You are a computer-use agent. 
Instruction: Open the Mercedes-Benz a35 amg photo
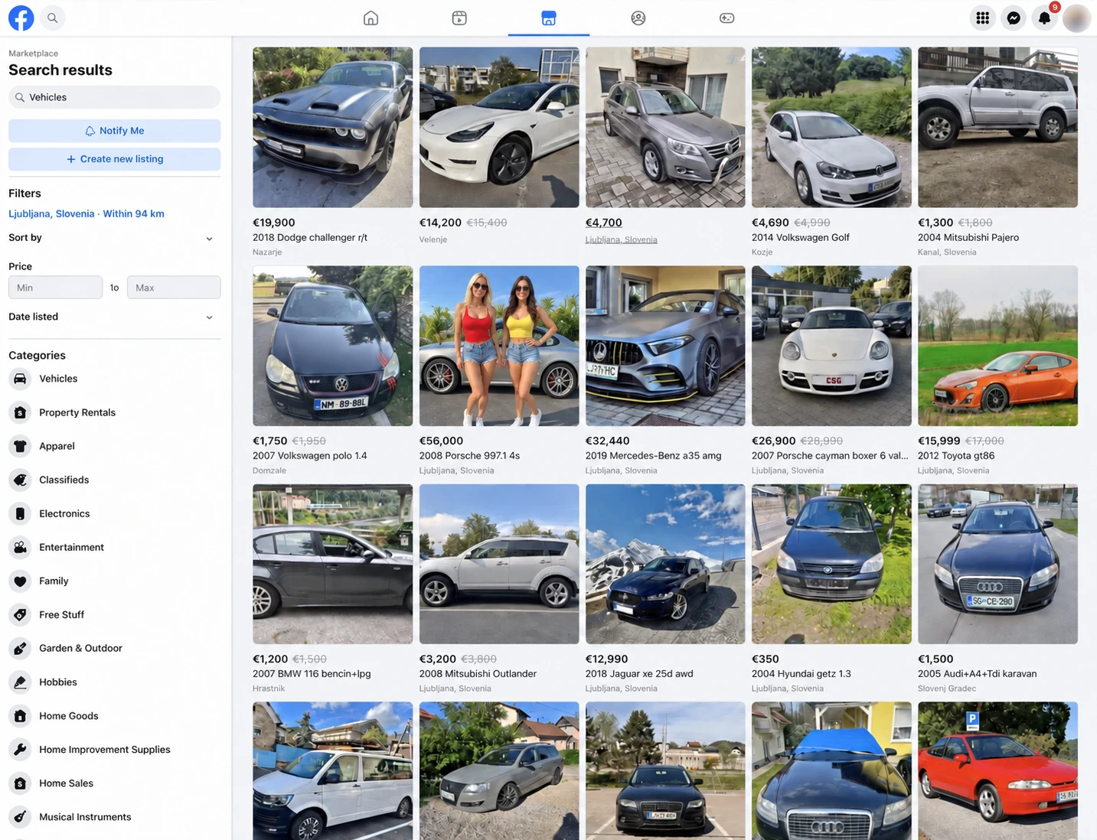click(665, 346)
